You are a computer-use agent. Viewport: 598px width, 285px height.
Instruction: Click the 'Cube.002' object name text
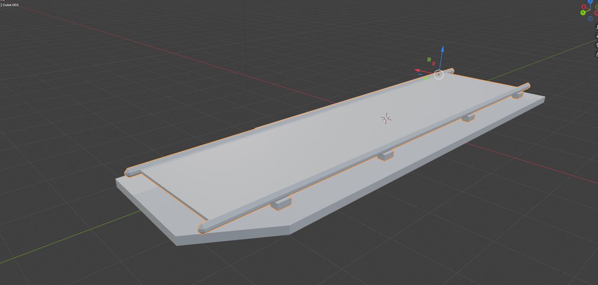click(10, 5)
